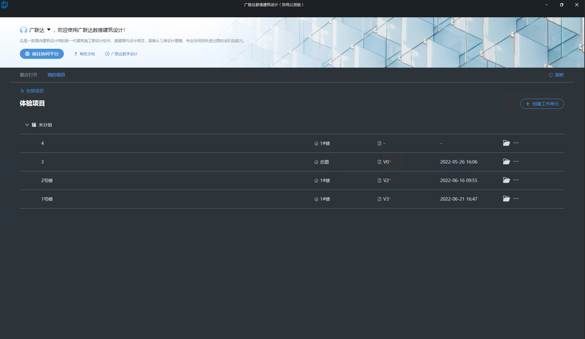The width and height of the screenshot is (585, 339).
Task: Open more options menu for row 3
Action: pyautogui.click(x=516, y=161)
